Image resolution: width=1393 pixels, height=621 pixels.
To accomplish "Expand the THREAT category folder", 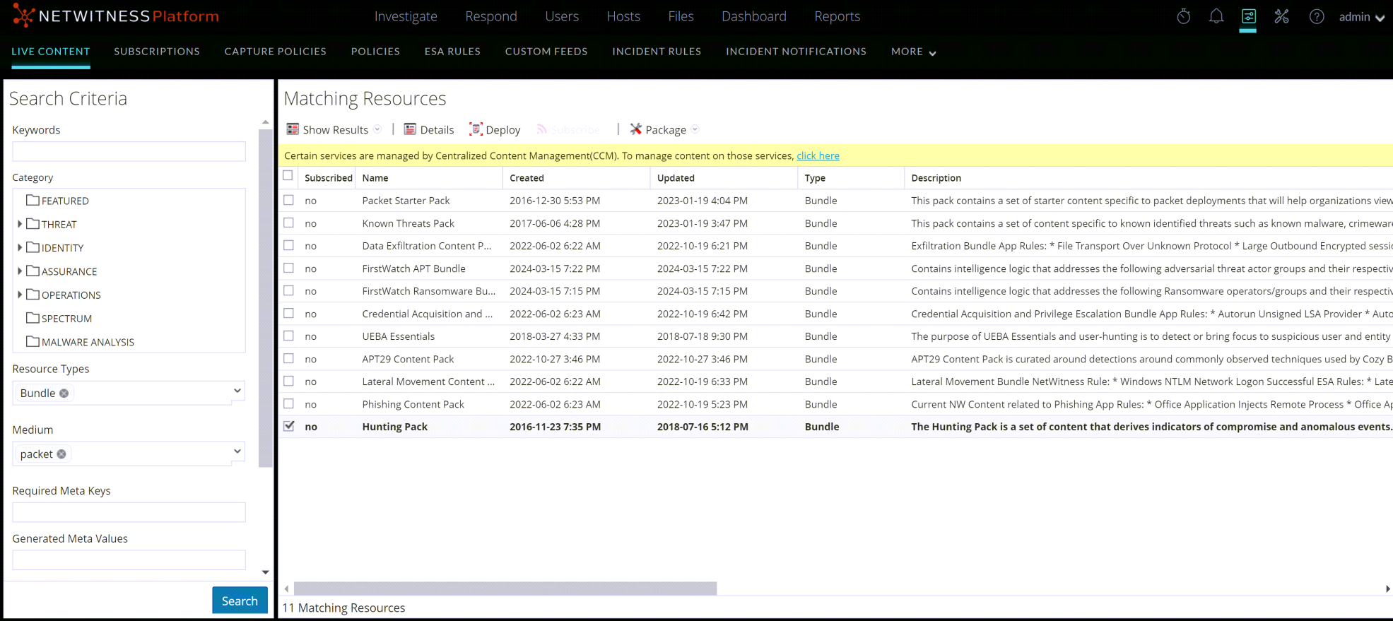I will [20, 224].
